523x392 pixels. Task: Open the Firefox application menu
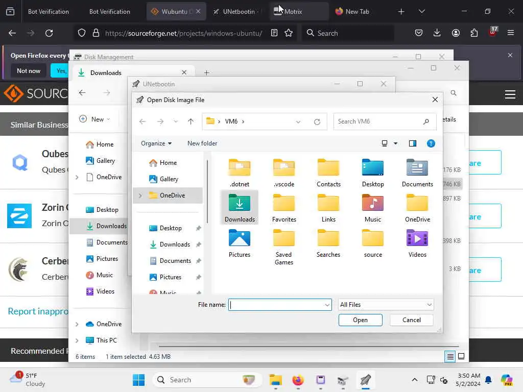[510, 33]
